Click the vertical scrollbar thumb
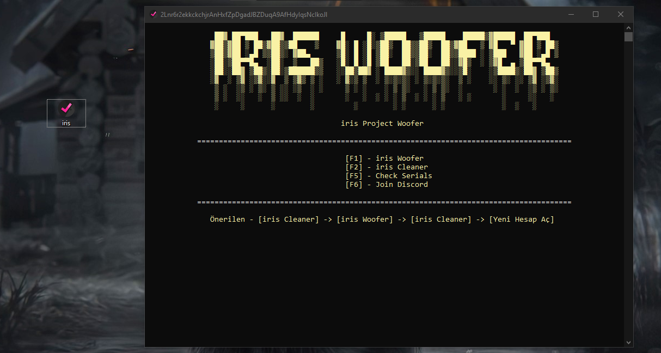The image size is (661, 353). tap(629, 37)
